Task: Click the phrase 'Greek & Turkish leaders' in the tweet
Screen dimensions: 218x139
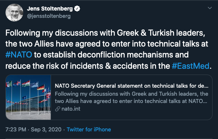Action: pyautogui.click(x=161, y=33)
